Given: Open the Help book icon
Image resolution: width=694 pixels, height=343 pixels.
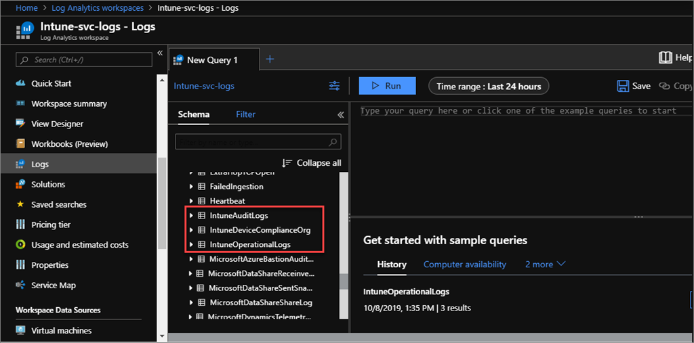Looking at the screenshot, I should [666, 58].
